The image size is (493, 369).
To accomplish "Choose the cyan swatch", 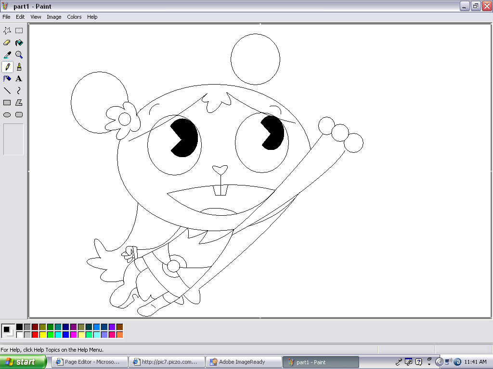I will point(58,335).
